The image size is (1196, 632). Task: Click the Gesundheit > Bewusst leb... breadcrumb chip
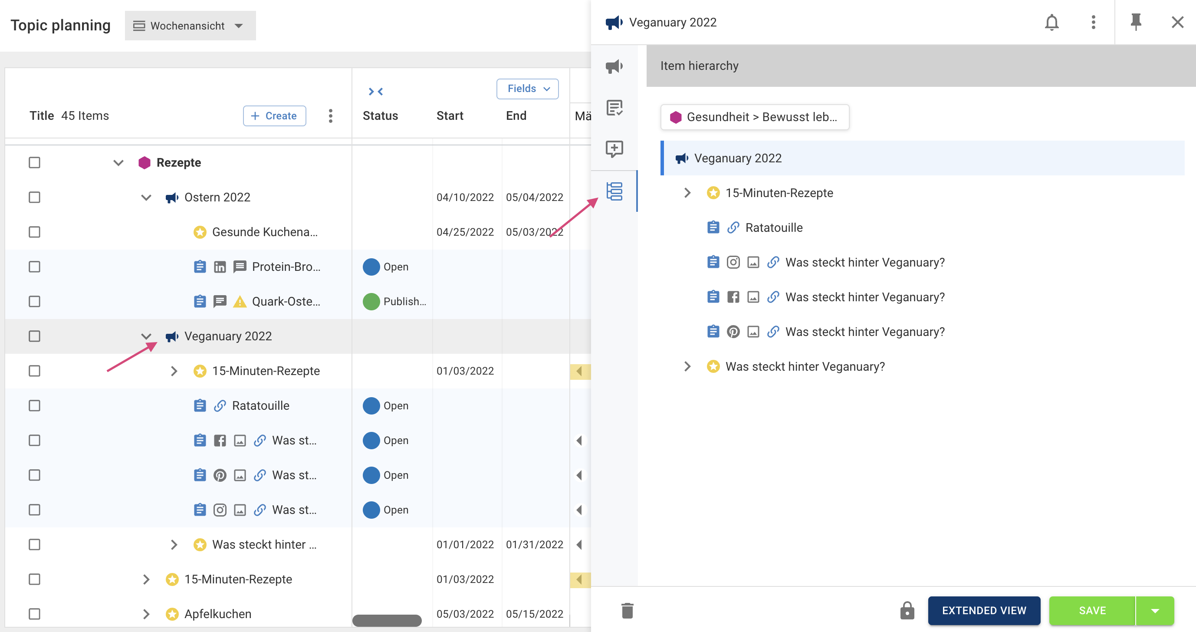point(755,117)
